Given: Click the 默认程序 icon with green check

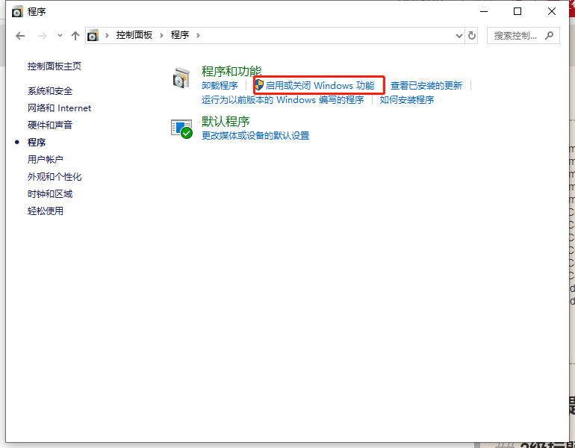Looking at the screenshot, I should click(182, 128).
